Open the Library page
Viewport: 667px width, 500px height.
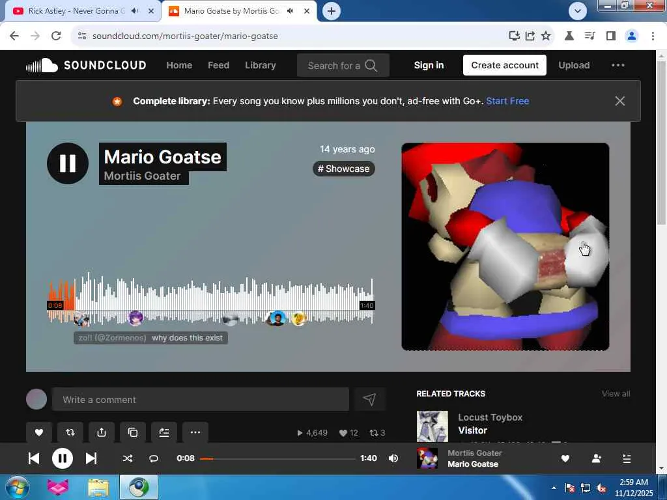click(261, 66)
